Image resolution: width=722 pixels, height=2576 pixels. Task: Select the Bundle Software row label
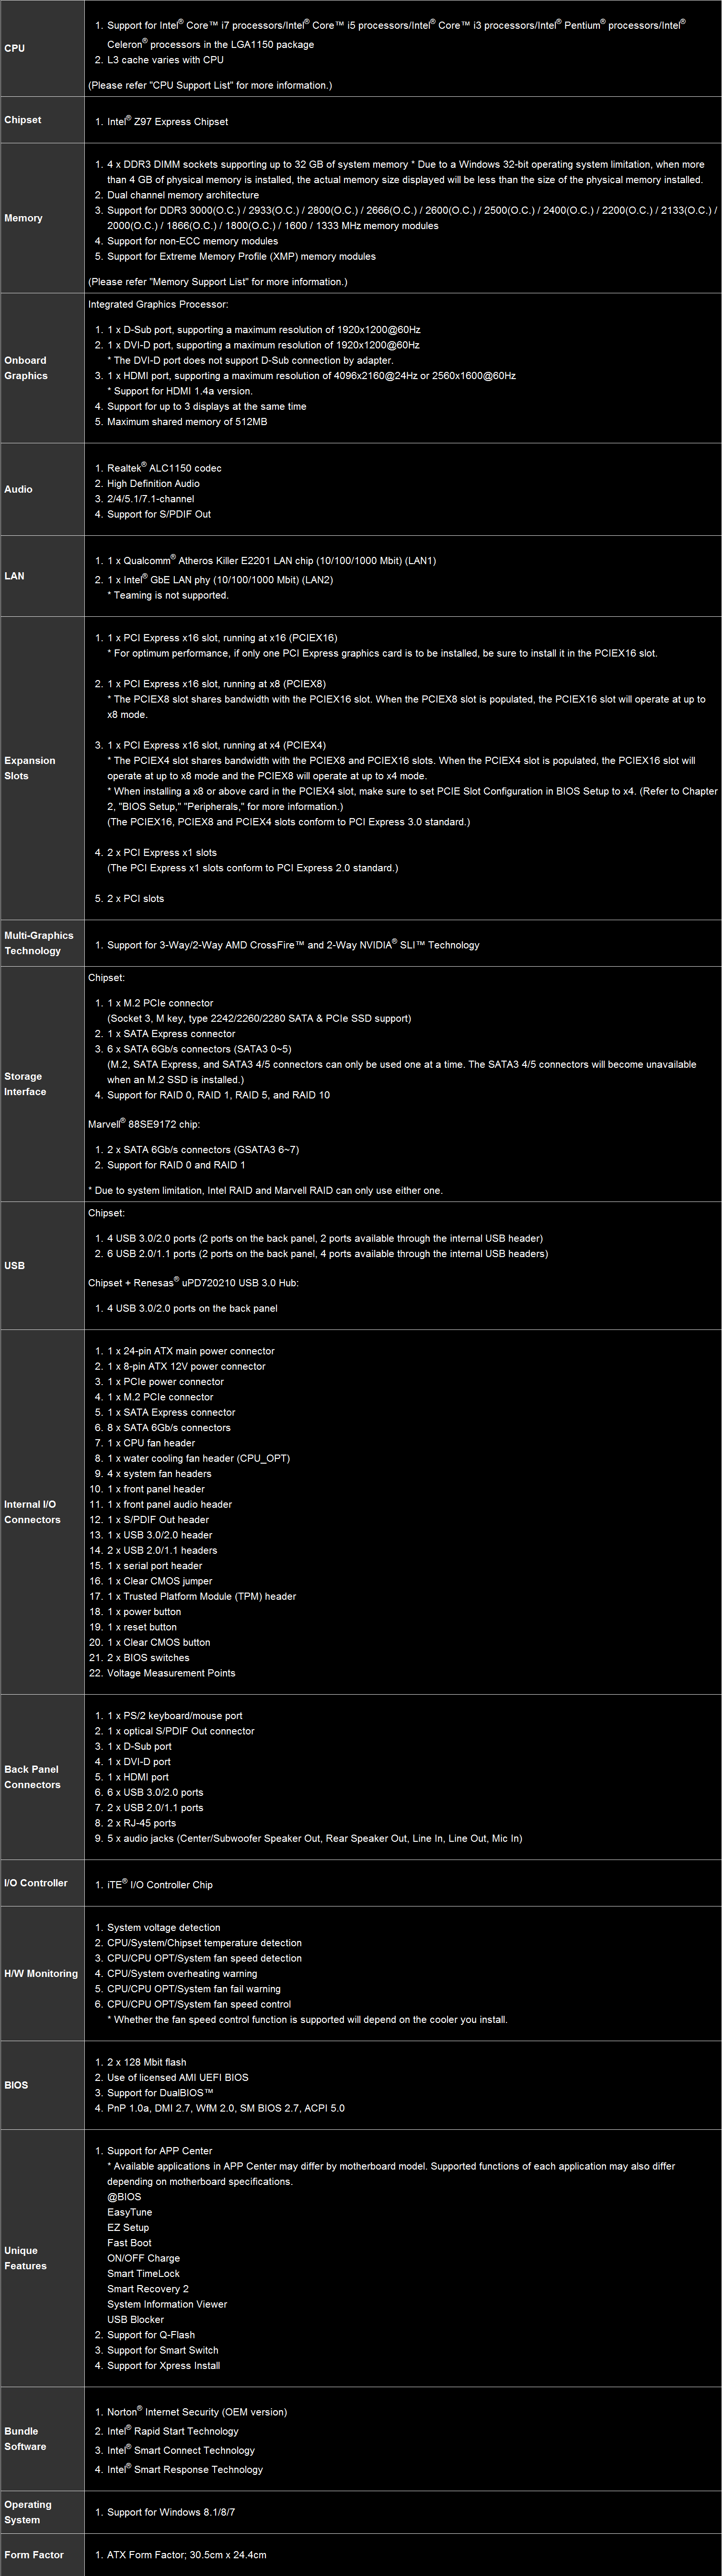pos(25,2438)
